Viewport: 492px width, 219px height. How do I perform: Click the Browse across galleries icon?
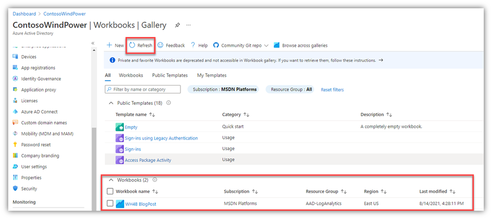pos(277,45)
